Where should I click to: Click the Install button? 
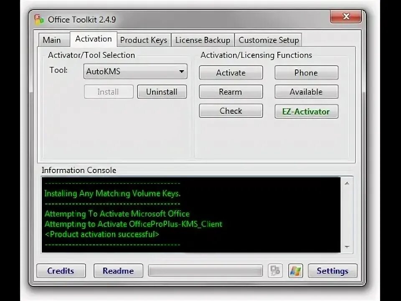click(109, 92)
